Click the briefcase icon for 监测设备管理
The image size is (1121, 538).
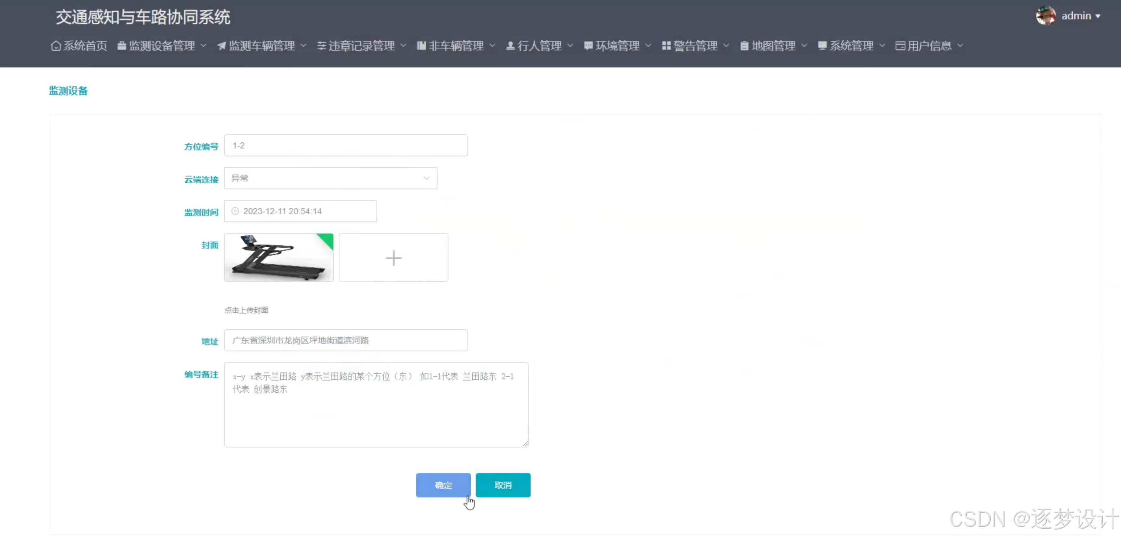pos(122,45)
